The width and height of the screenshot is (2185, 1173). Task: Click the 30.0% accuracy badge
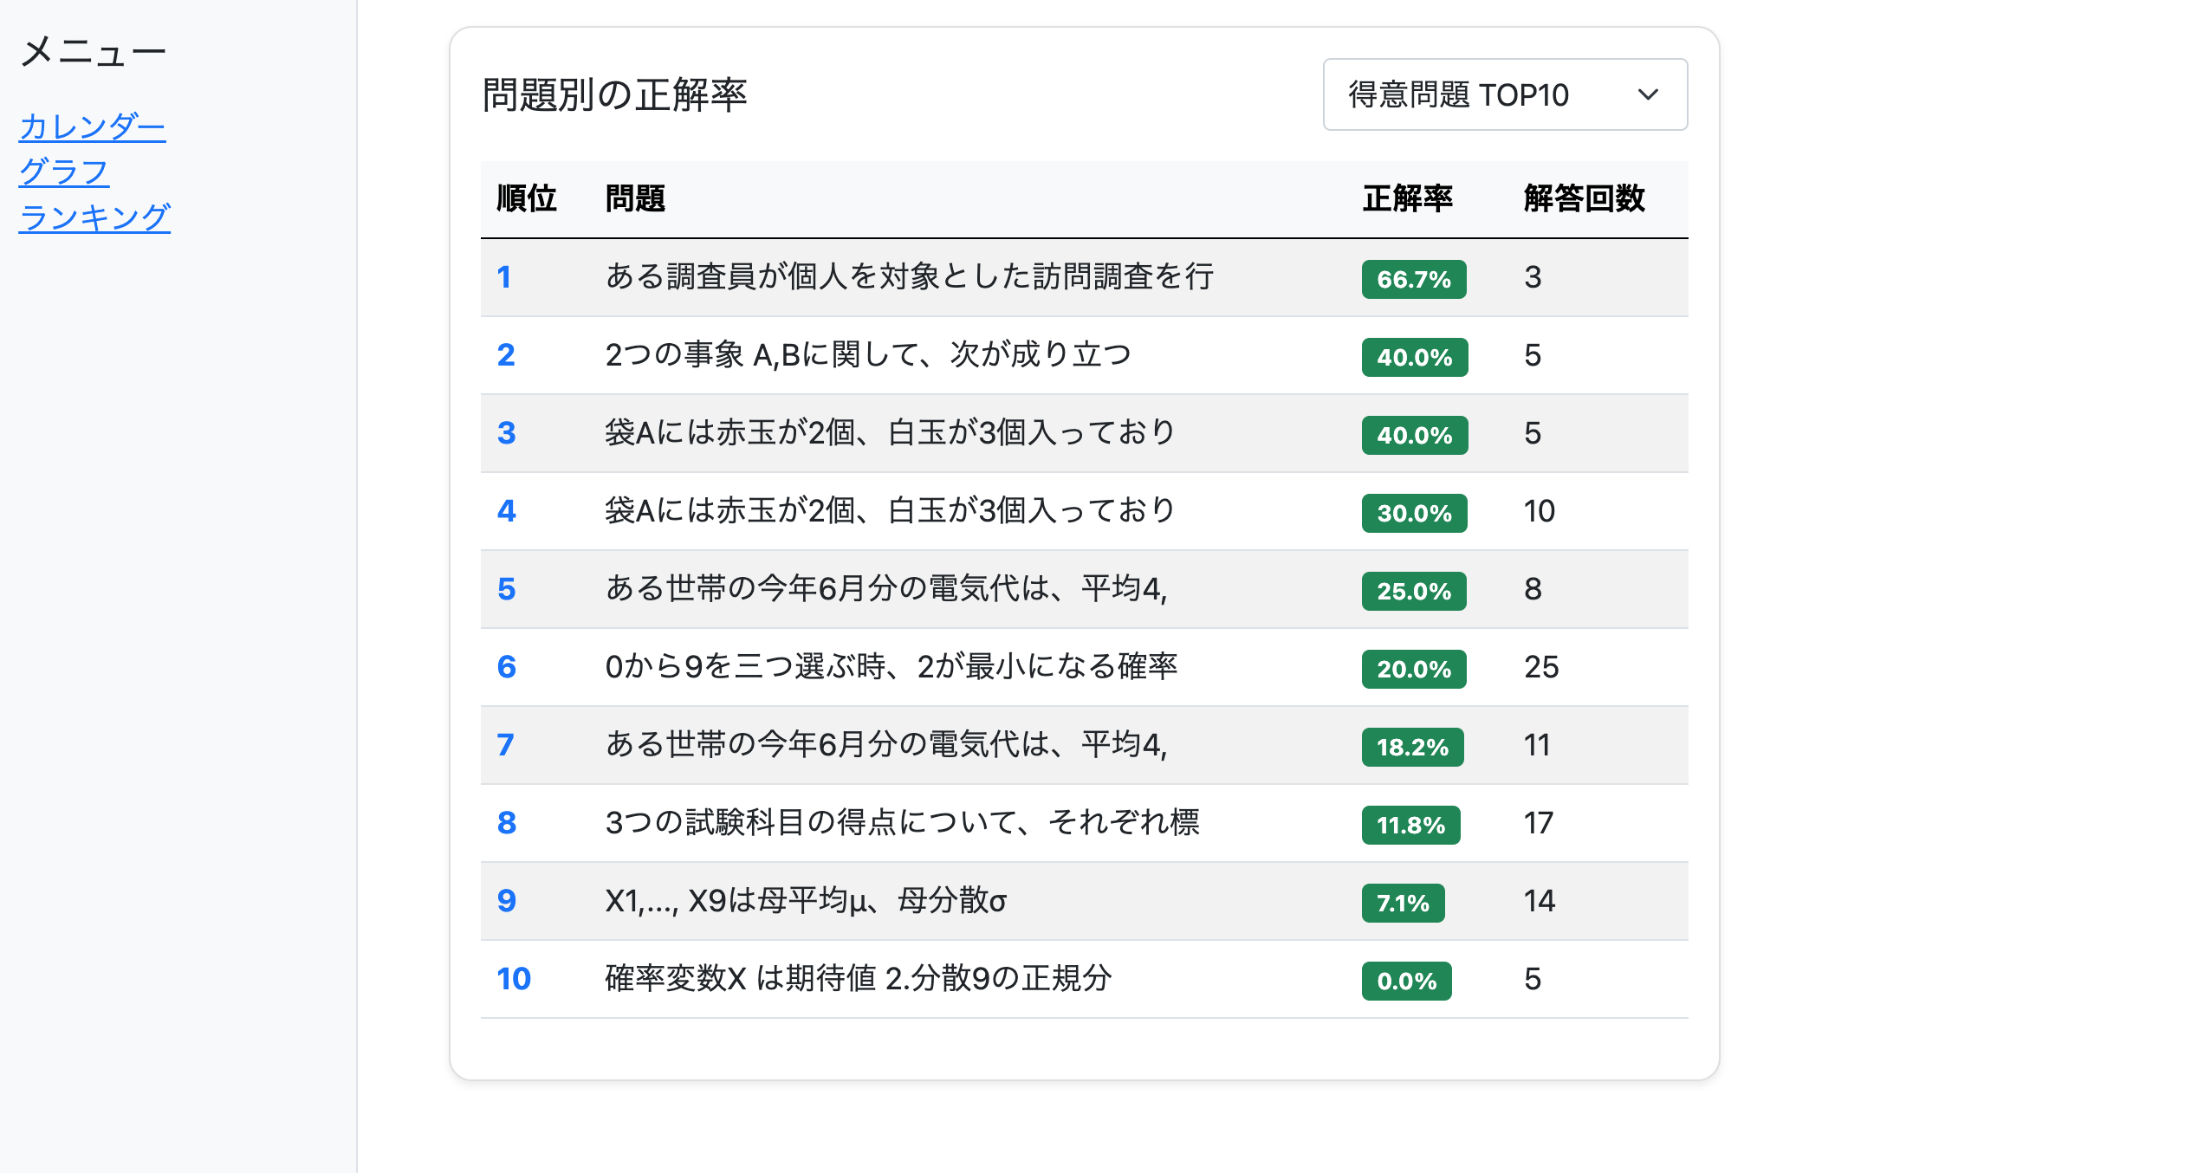pyautogui.click(x=1413, y=513)
